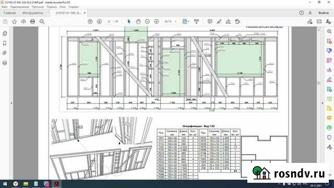Click the taskbar clock date
This screenshot has height=188, width=334.
pyautogui.click(x=316, y=185)
